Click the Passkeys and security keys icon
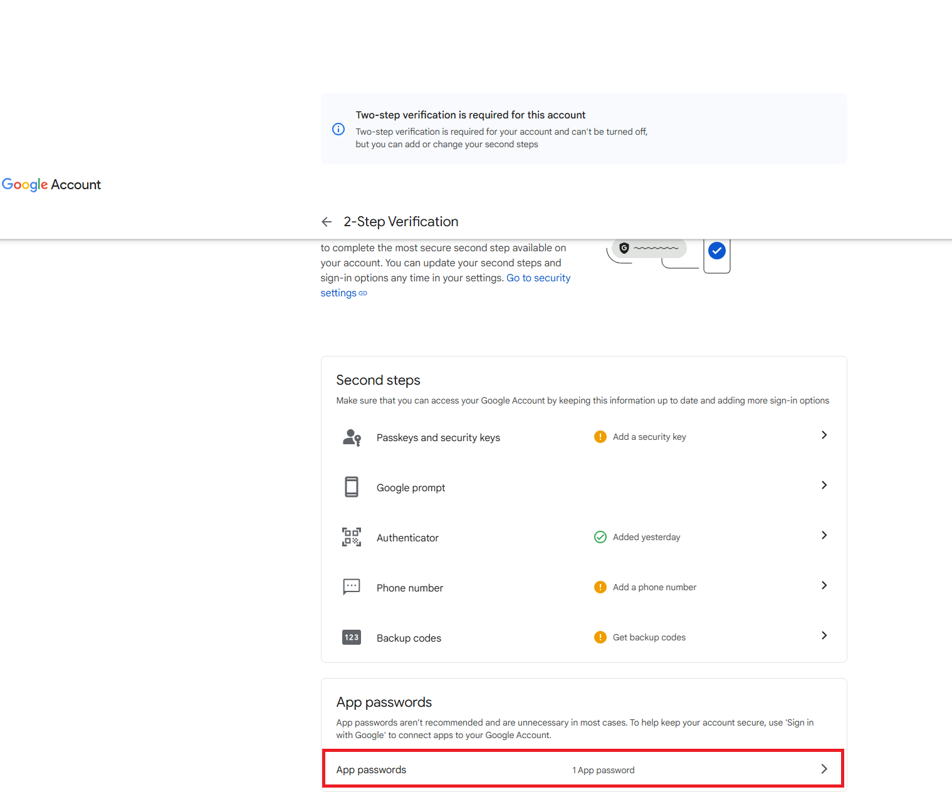The image size is (952, 797). pos(352,437)
